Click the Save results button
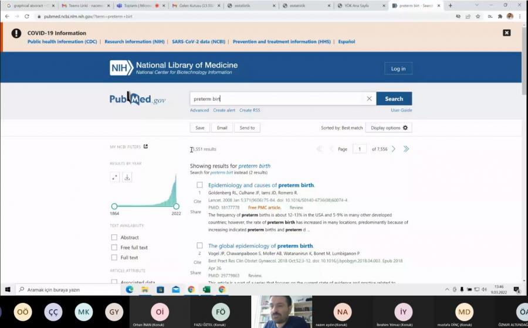Viewport: 528px width, 328px height. 200,128
